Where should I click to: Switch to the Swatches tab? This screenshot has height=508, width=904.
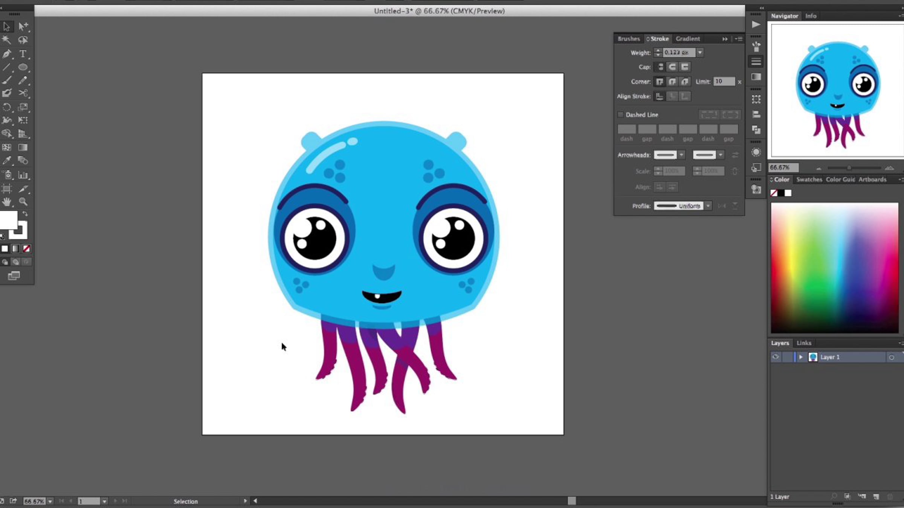809,179
